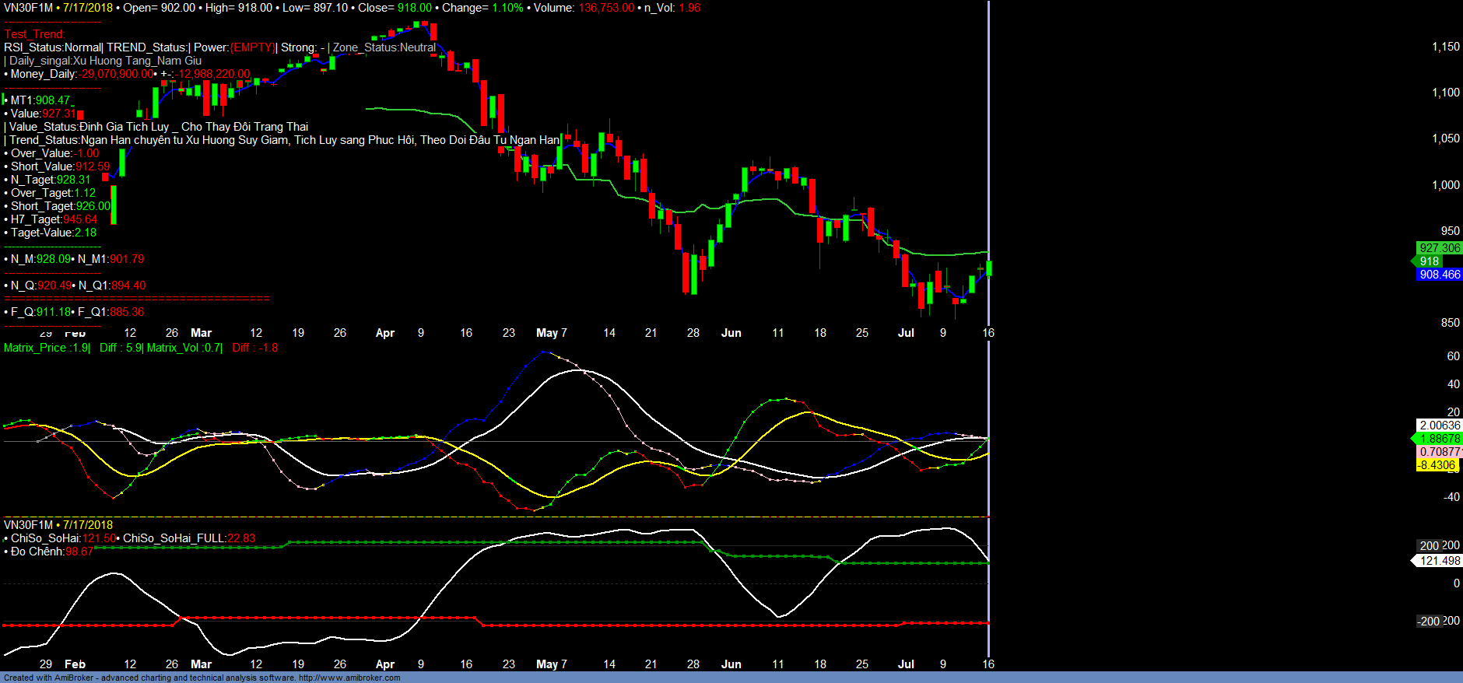Click the yellow -8.4306 indicator value label
The height and width of the screenshot is (683, 1463).
point(1436,465)
